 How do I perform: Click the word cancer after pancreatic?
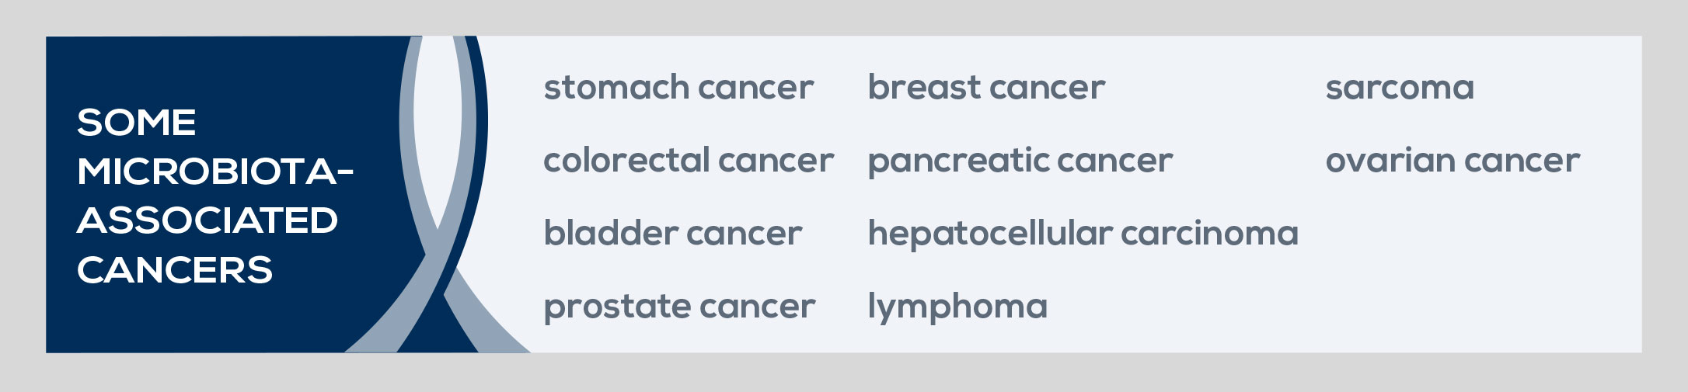(1114, 161)
